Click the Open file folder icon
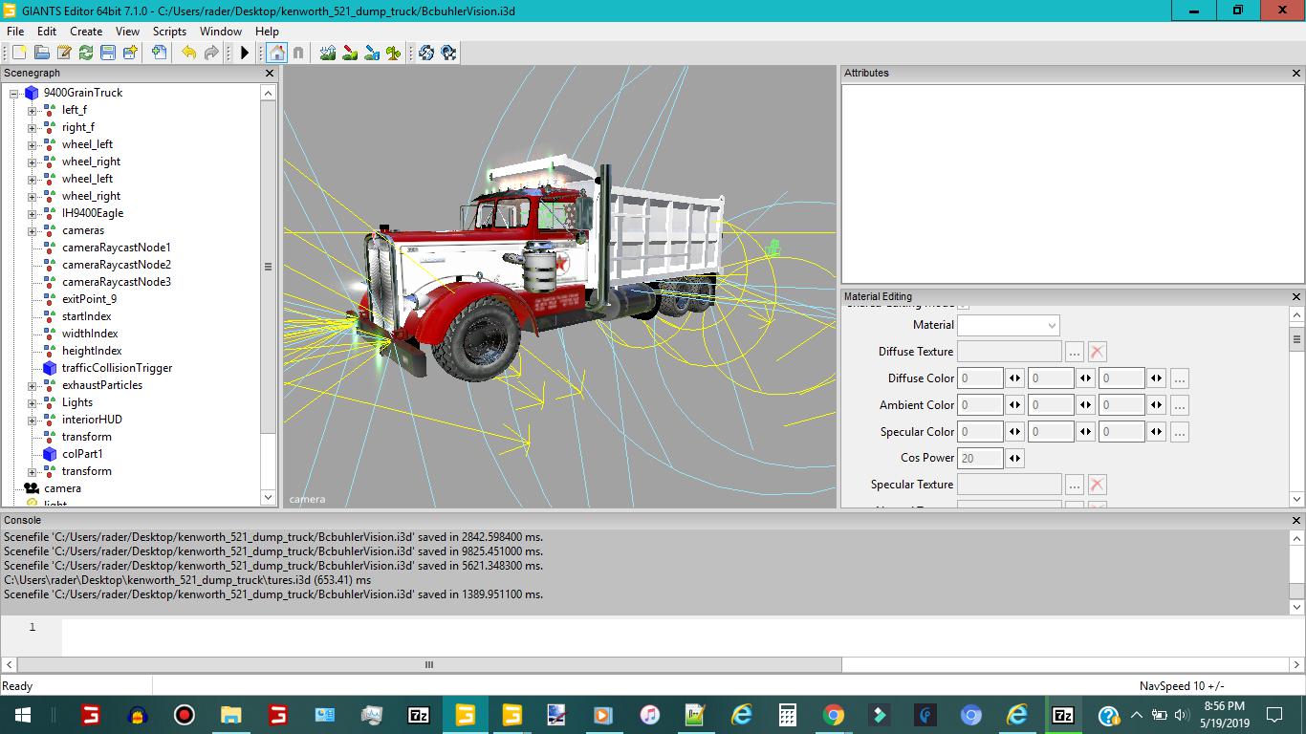Screen dimensions: 1306x734 (x=41, y=53)
